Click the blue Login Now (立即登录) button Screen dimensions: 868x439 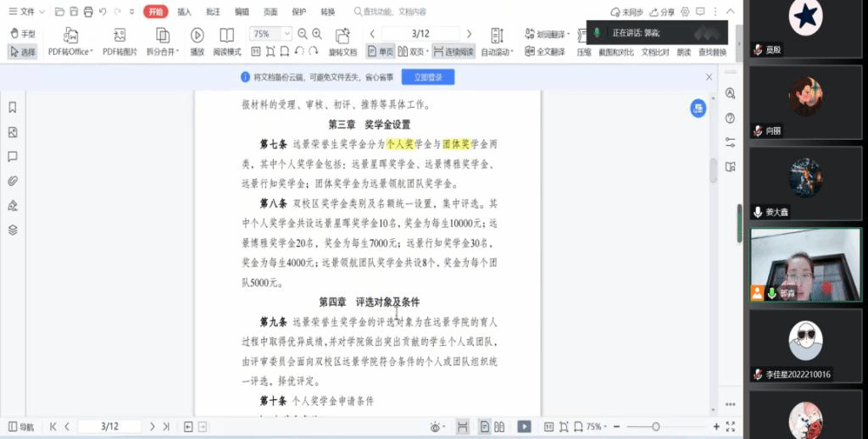click(427, 77)
